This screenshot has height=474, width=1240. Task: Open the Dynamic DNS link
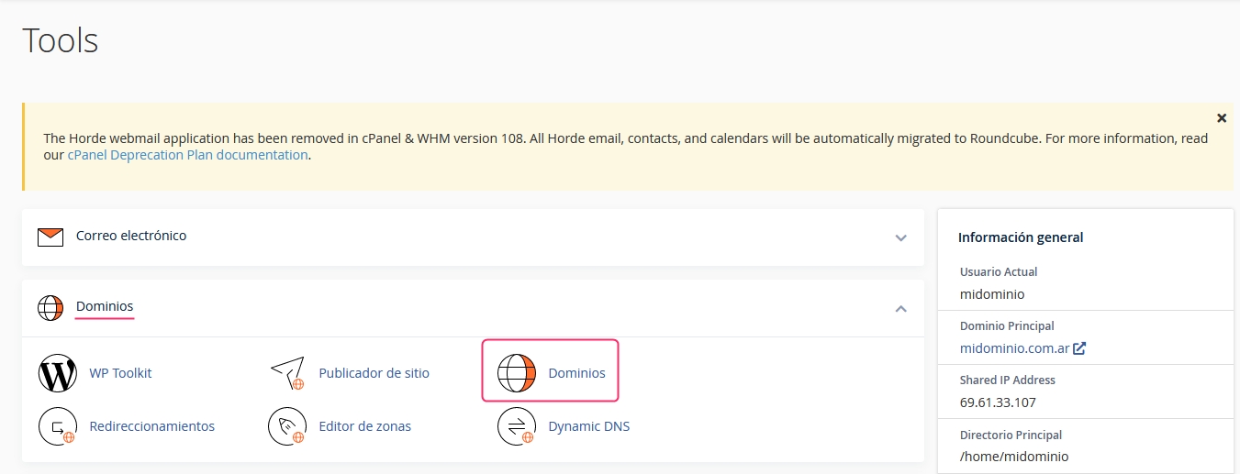pos(588,426)
